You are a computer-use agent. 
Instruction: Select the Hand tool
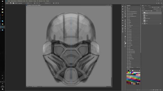click(125, 36)
